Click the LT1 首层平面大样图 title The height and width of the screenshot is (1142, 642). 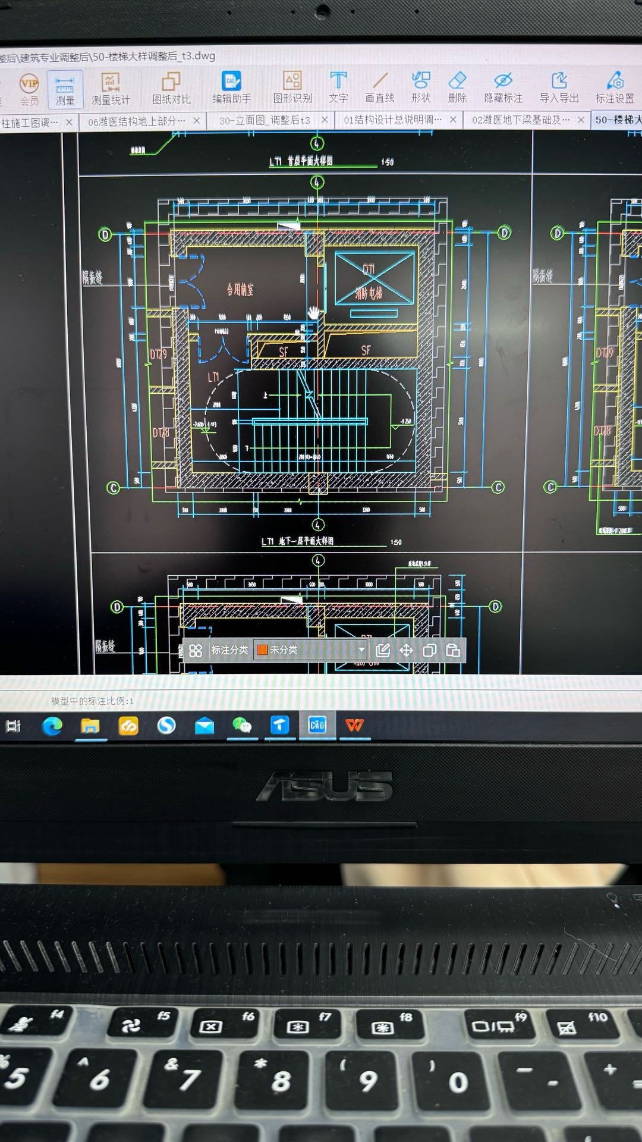301,161
